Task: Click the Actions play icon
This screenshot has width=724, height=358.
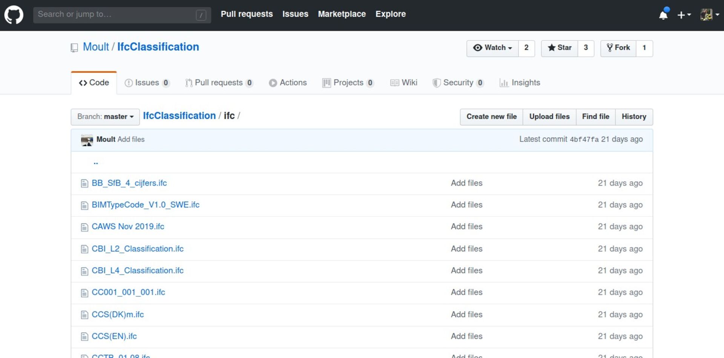Action: pyautogui.click(x=273, y=83)
